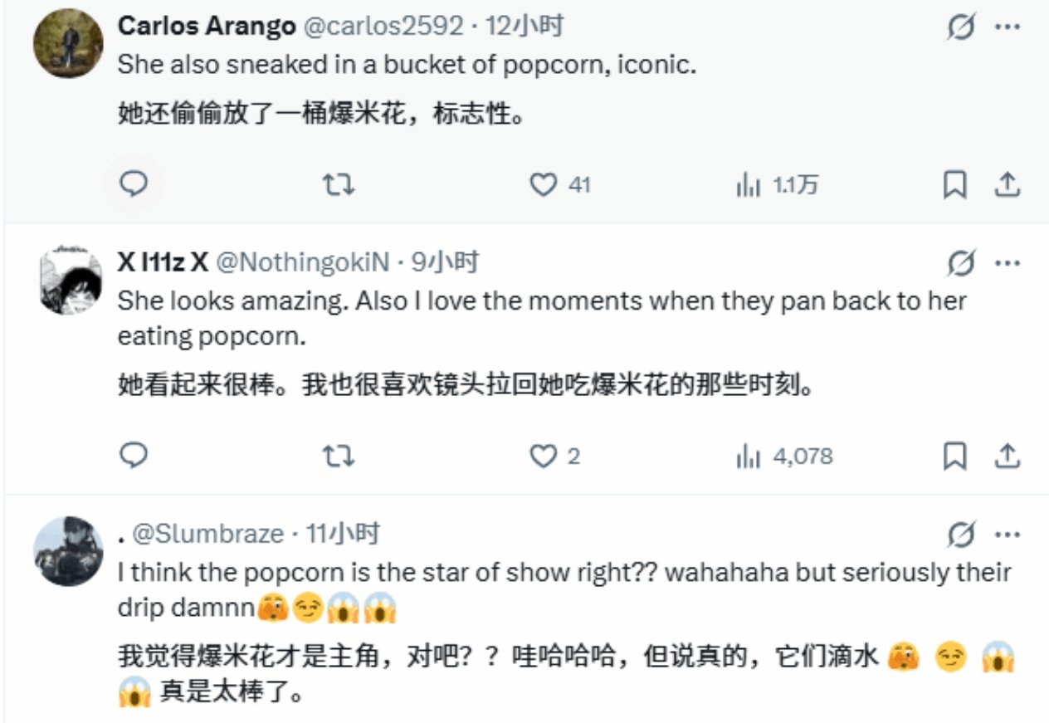
Task: Open more options for @NothingokiN's tweet
Action: [x=1007, y=264]
